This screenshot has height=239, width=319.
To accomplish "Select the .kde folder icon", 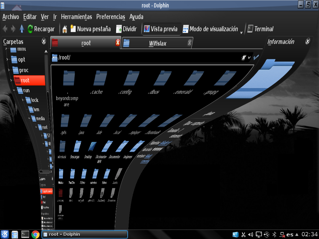I will point(107,121).
